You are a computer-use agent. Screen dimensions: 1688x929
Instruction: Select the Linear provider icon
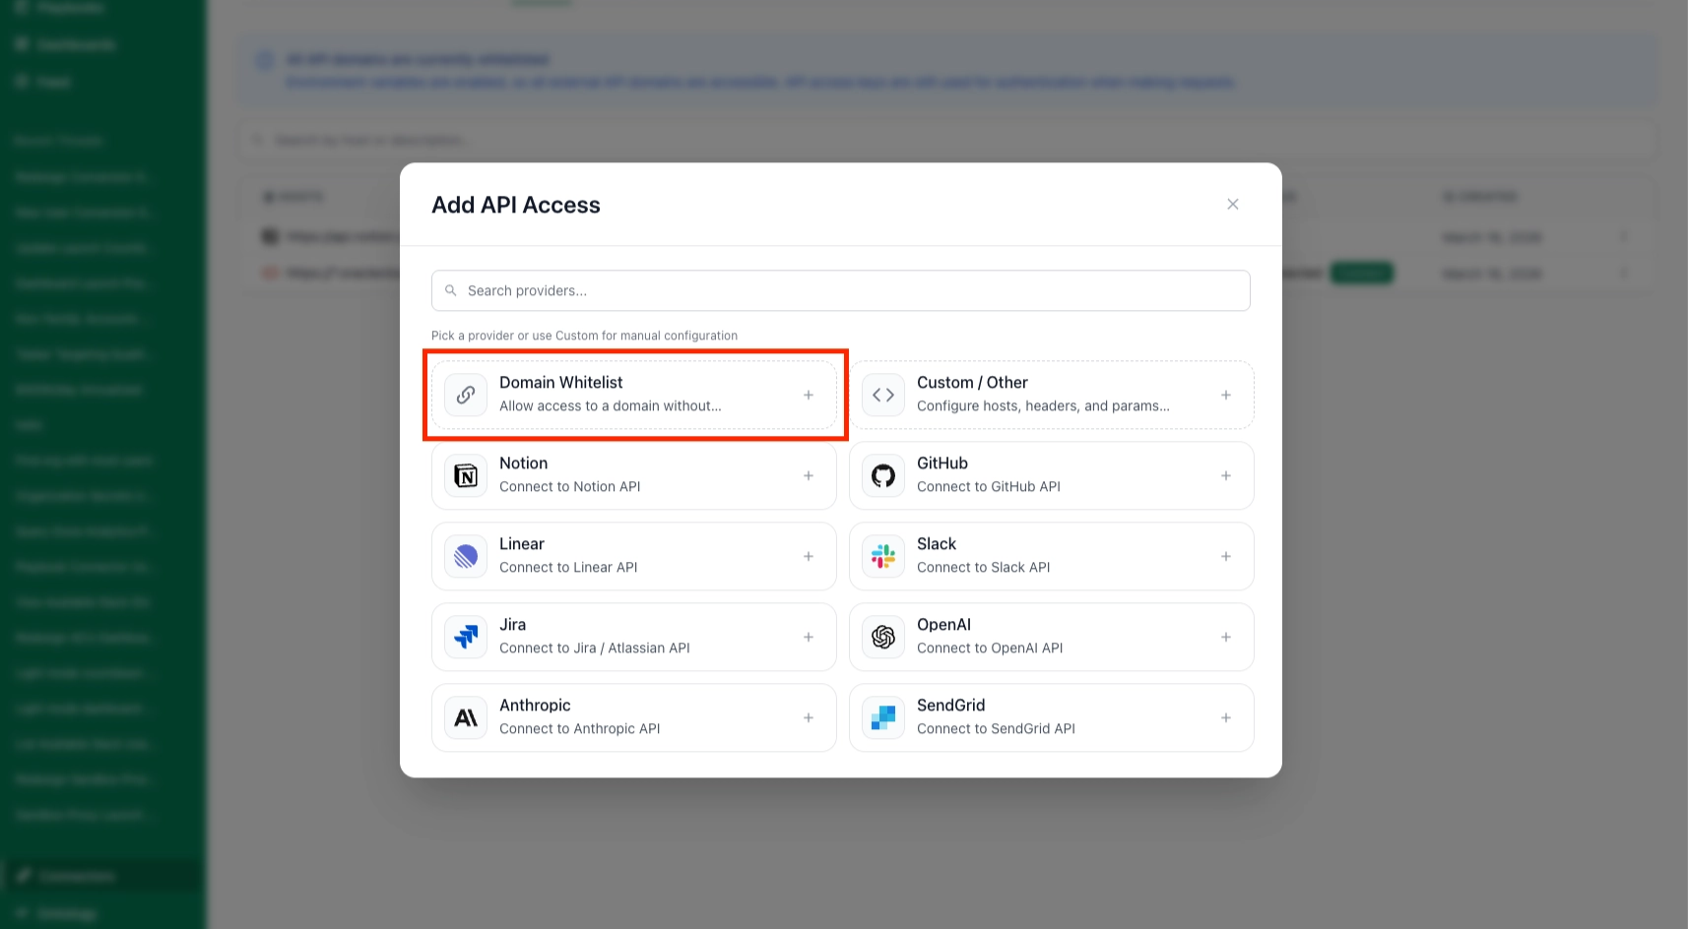[464, 556]
